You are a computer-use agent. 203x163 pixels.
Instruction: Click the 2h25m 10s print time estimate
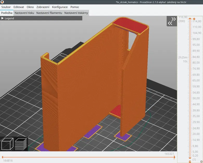coord(183,59)
